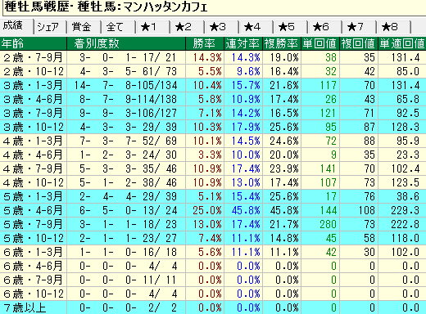Sort by the 勝率 column header
Image resolution: width=426 pixels, height=314 pixels.
click(205, 43)
